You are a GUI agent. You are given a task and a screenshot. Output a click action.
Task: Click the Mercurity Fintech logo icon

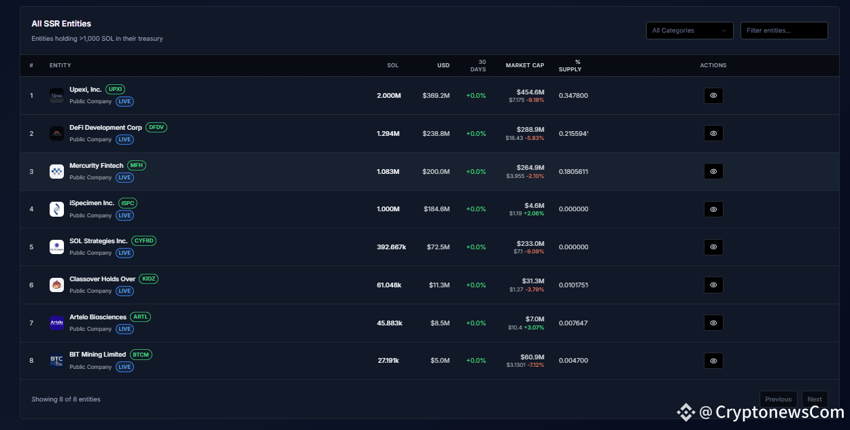click(x=56, y=171)
